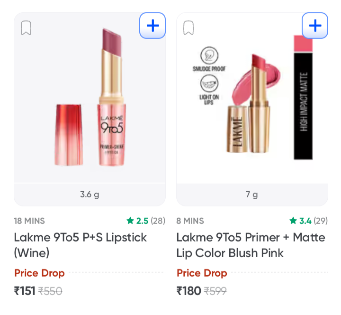Select the ₹180 price
341x315 pixels.
coord(189,291)
